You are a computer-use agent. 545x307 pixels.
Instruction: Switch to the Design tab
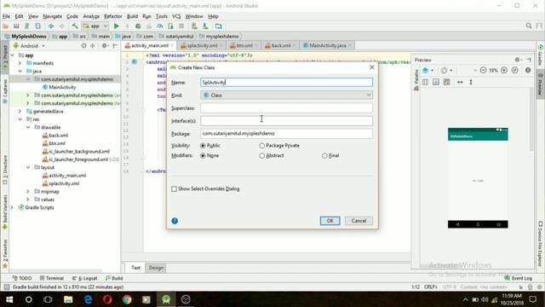tap(156, 268)
